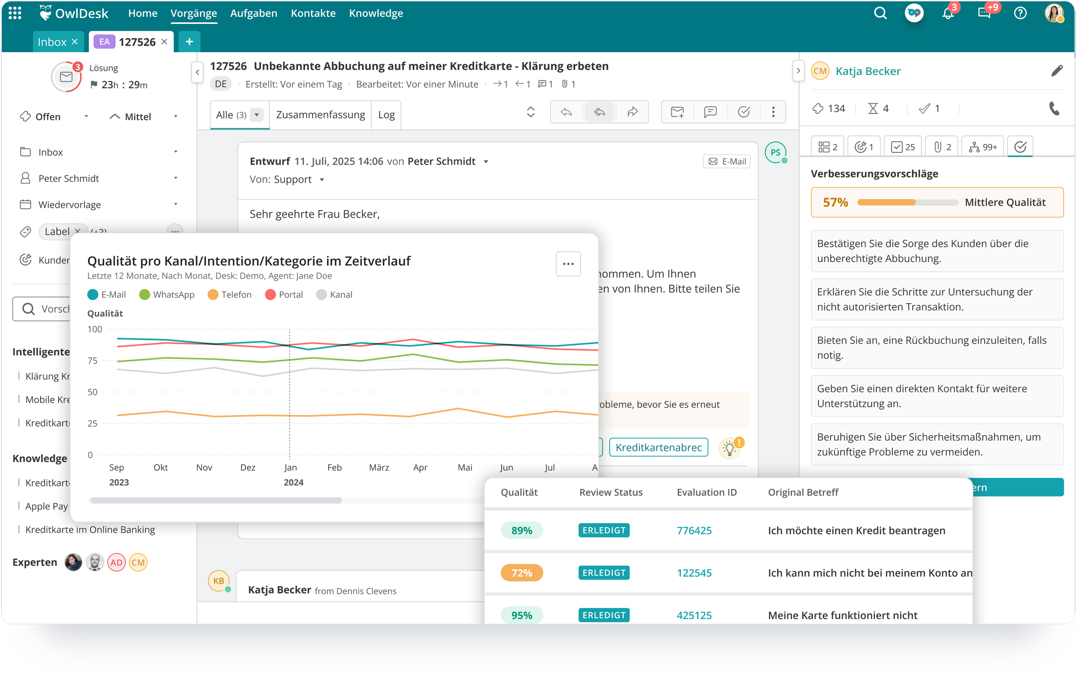Open the internal note comment icon
The image size is (1077, 687).
pyautogui.click(x=710, y=112)
